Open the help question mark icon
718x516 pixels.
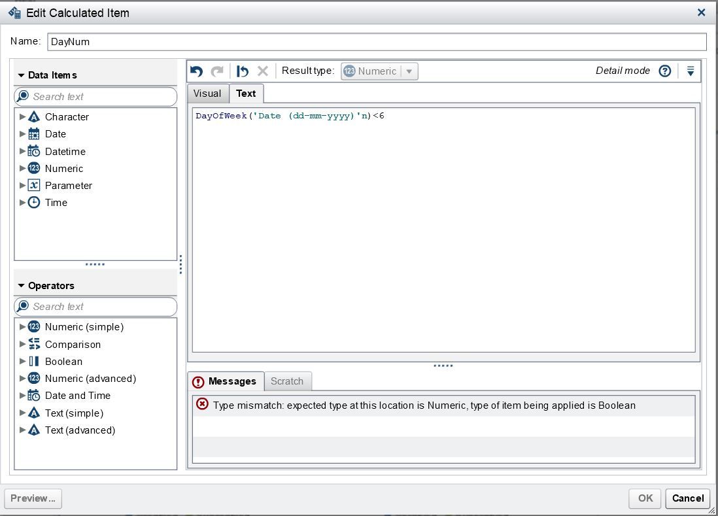tap(665, 71)
